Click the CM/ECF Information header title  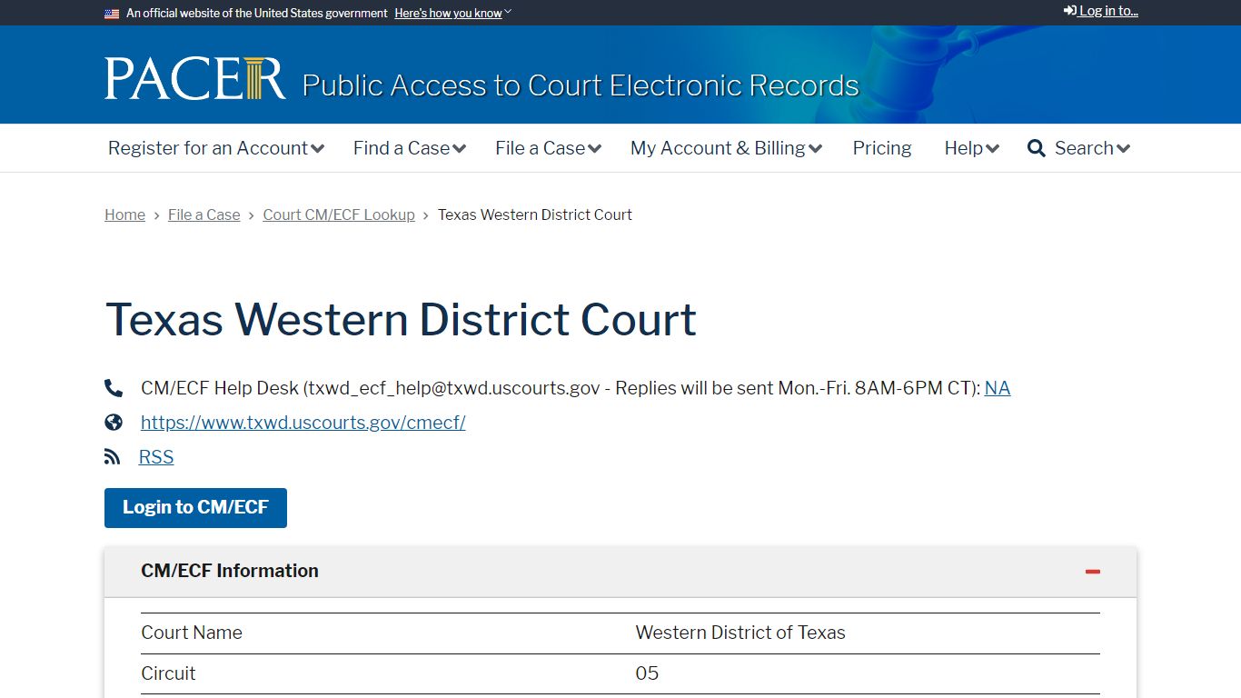click(230, 571)
